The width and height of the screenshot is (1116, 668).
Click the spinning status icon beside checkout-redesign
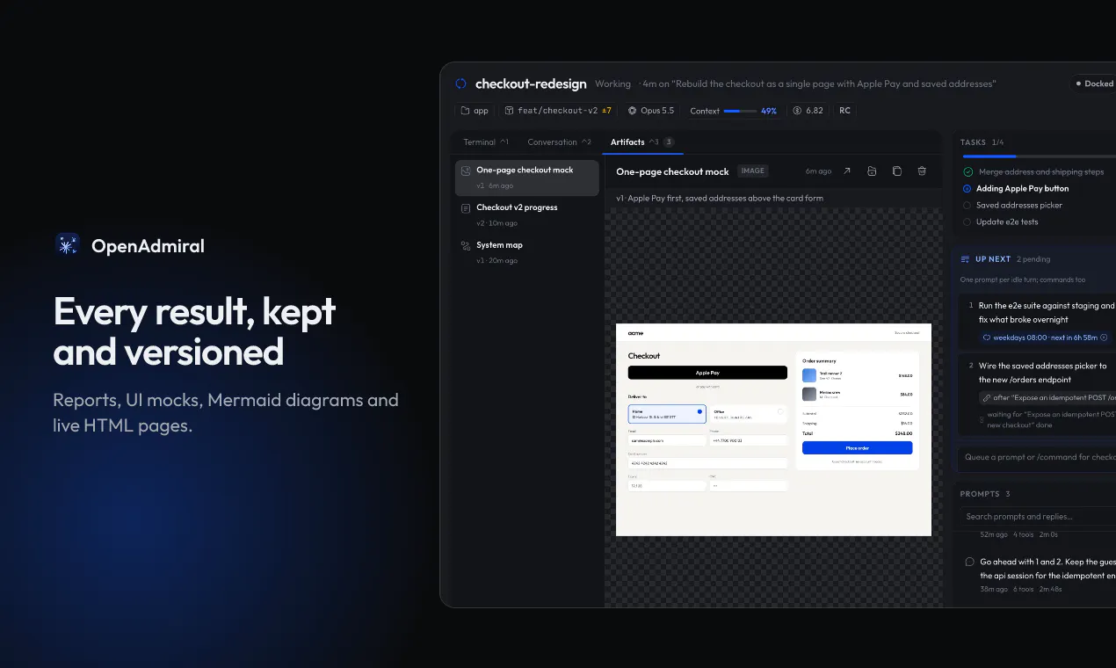(460, 83)
